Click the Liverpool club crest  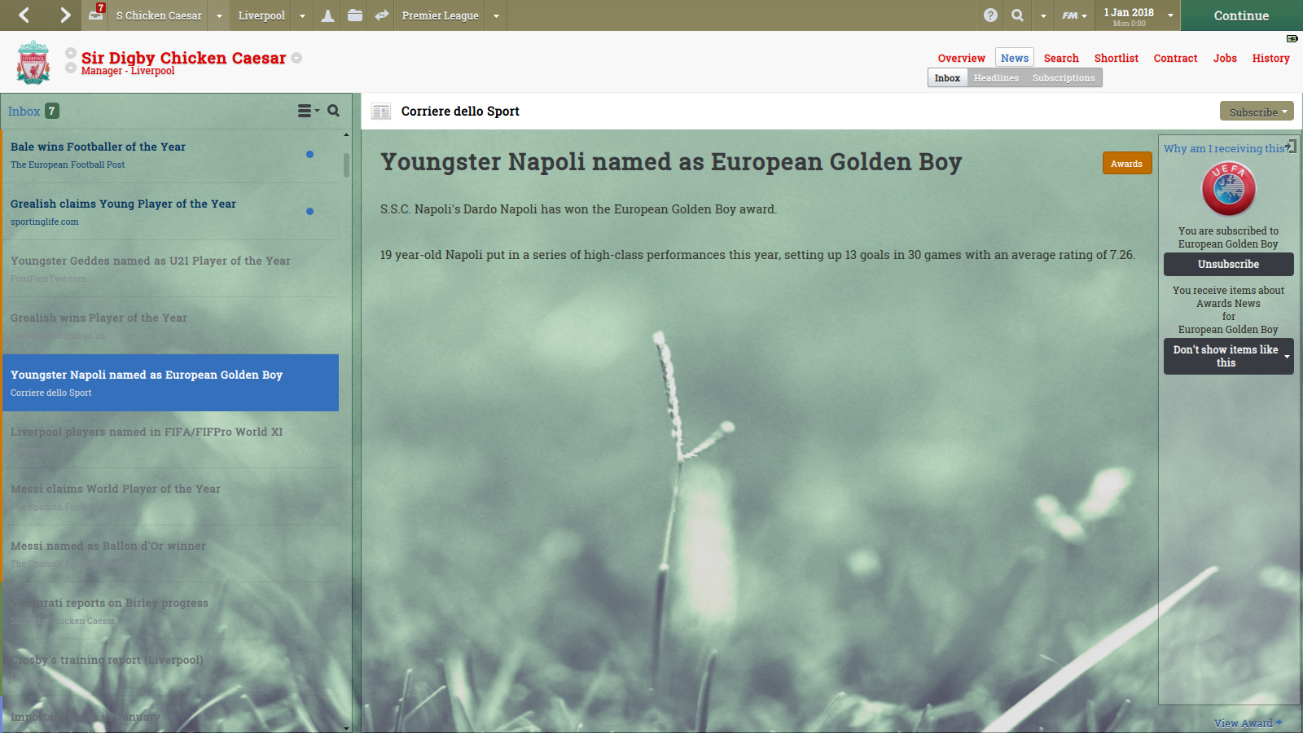33,63
